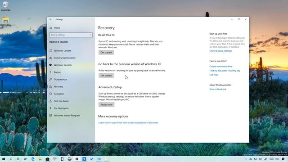Viewport: 288px width, 162px height.
Task: Open Task View on the taskbar
Action: [25, 159]
